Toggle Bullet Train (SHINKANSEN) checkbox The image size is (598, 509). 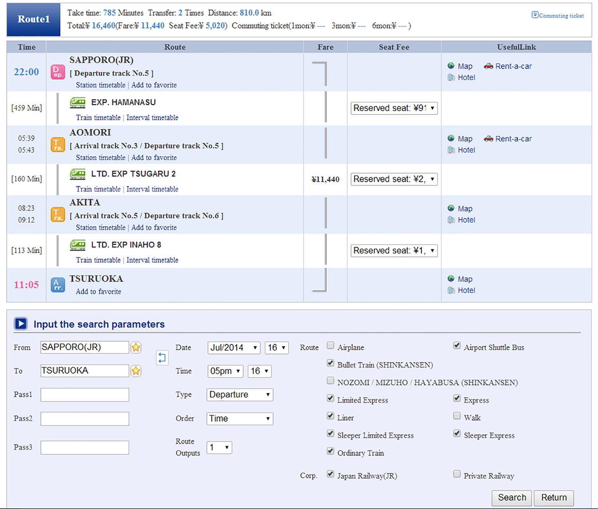[x=330, y=363]
